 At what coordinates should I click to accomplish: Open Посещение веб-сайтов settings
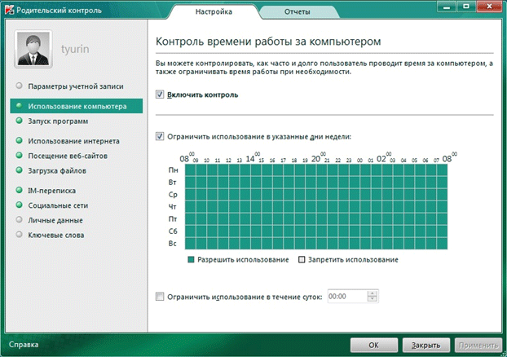(x=68, y=156)
